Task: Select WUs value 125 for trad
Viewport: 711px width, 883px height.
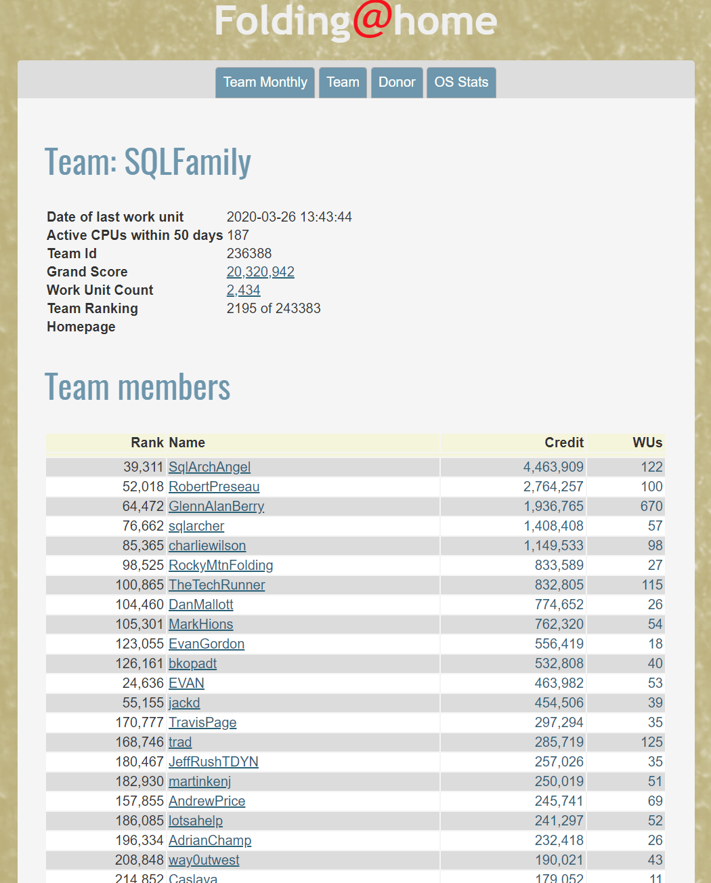Action: click(x=651, y=742)
